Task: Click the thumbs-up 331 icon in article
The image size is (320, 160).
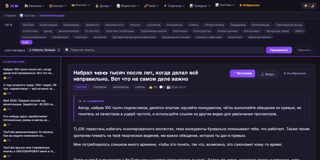Action: point(150,87)
